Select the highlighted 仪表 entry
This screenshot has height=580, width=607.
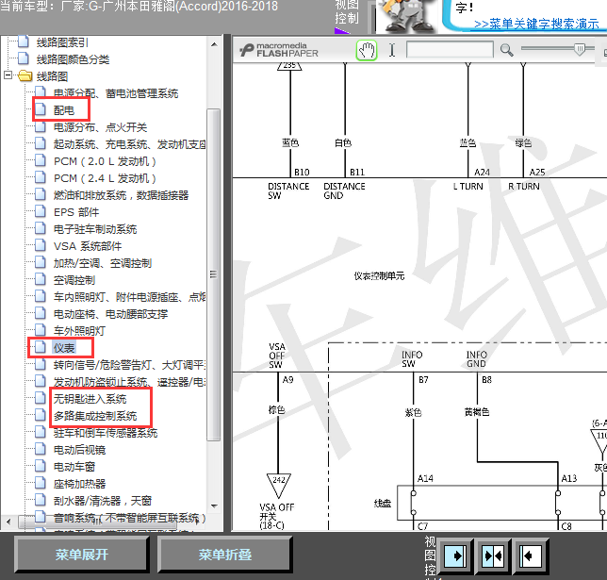pyautogui.click(x=64, y=348)
